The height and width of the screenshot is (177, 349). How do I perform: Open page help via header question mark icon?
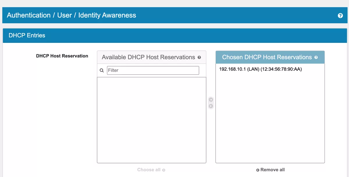click(340, 15)
